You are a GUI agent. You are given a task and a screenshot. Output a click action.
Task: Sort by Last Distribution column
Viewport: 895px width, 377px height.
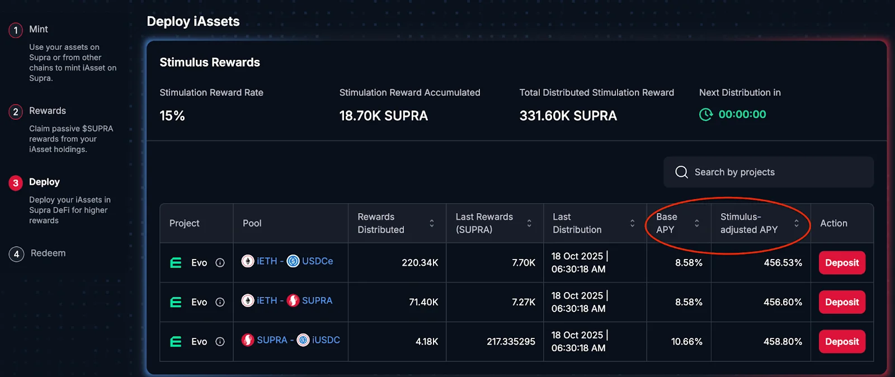point(633,223)
